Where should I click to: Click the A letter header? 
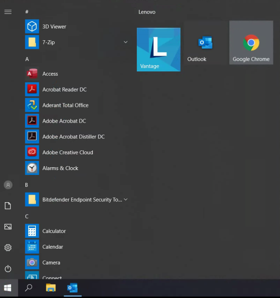[x=27, y=59]
